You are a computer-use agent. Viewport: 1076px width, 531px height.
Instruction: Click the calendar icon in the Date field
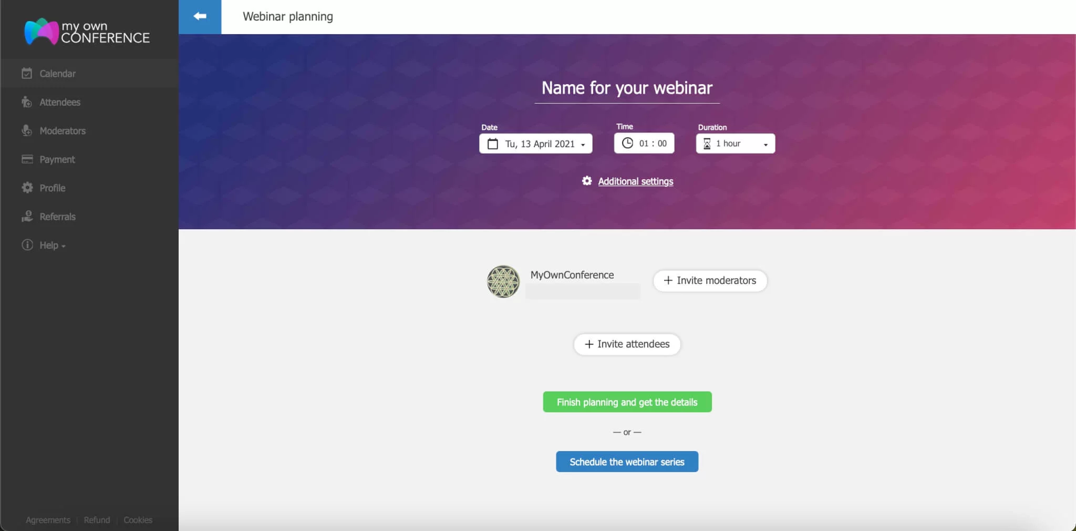pos(492,144)
